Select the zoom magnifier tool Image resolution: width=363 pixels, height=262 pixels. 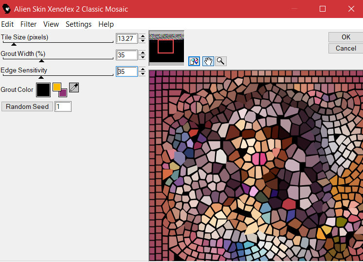click(x=220, y=61)
